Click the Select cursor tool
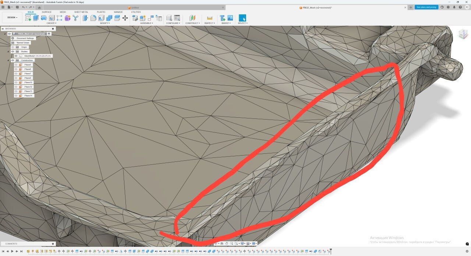Viewport: 471px width, 256px height. pos(242,18)
